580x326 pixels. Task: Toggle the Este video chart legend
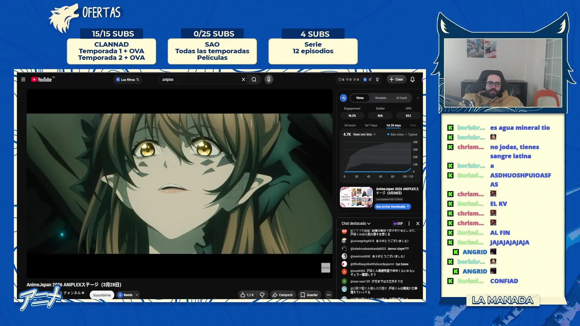click(x=395, y=134)
